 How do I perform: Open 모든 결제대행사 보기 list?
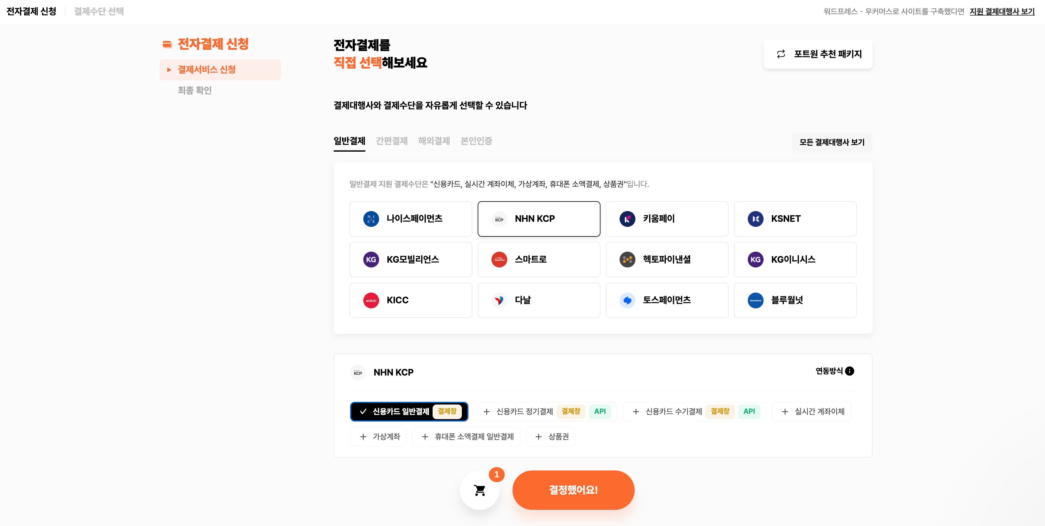click(832, 142)
